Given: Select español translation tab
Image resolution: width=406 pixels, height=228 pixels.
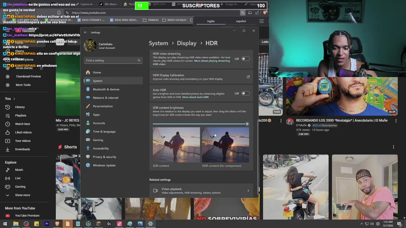Looking at the screenshot, I should click(x=241, y=21).
